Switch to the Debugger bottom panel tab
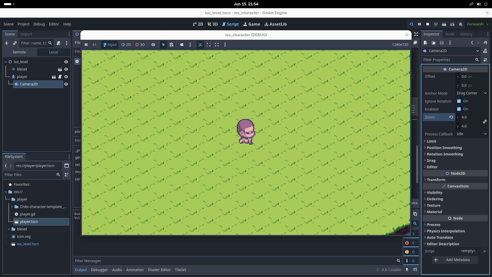 click(x=99, y=270)
